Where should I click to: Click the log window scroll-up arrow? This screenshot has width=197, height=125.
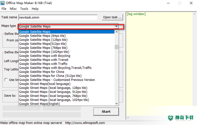pos(194,14)
